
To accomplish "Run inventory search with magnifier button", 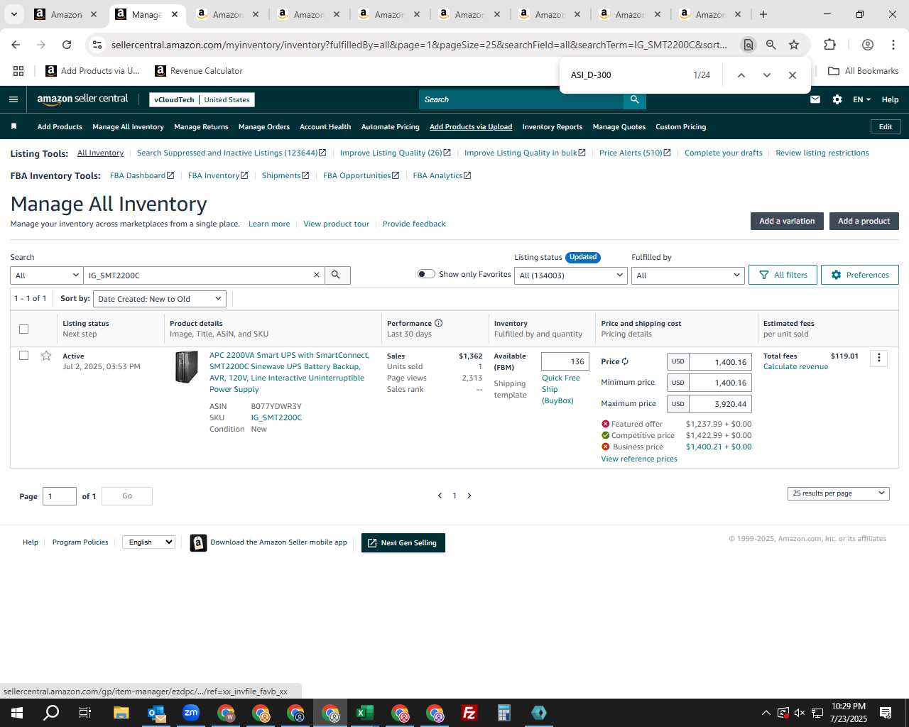I will [x=337, y=275].
